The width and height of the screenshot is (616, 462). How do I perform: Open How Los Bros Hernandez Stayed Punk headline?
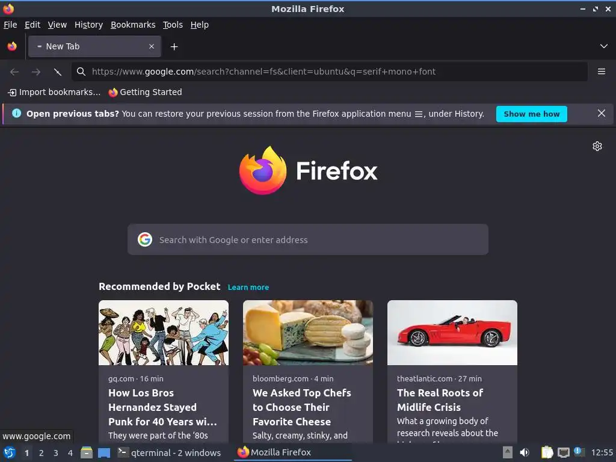click(162, 407)
